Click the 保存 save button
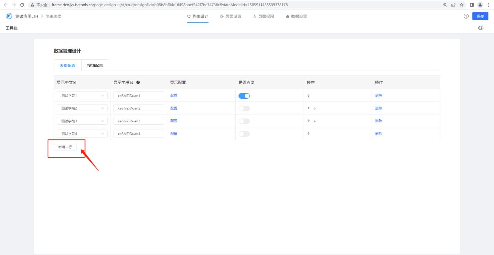 [480, 16]
